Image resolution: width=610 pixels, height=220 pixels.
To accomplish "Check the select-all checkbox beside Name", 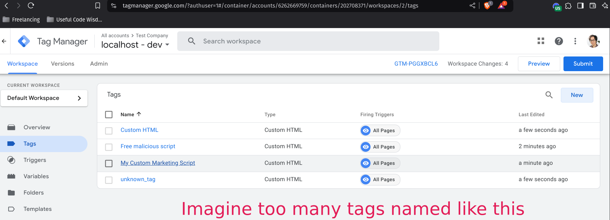I will (109, 115).
